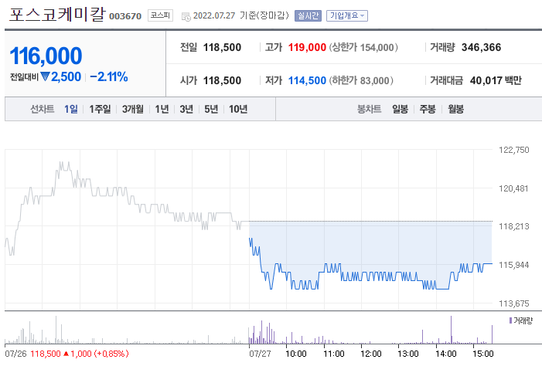Viewport: 542px width, 366px height.
Task: Click the down-triangle icon next to 2,500
Action: (x=46, y=76)
